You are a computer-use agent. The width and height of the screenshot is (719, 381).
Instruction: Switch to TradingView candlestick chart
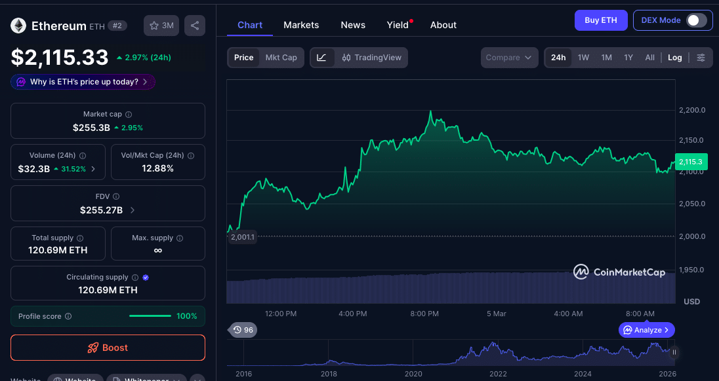371,58
